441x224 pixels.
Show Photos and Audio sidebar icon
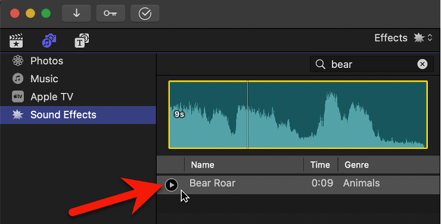(49, 41)
